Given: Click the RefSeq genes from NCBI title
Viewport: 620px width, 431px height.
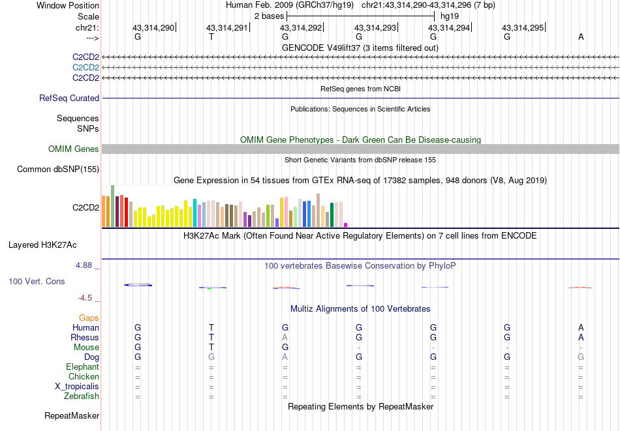Looking at the screenshot, I should (x=360, y=89).
